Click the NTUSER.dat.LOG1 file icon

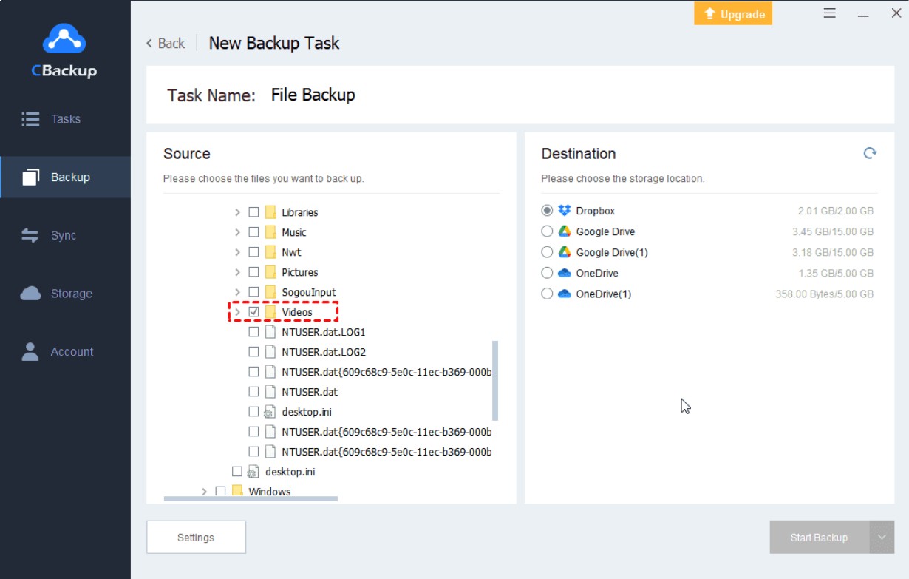click(270, 332)
